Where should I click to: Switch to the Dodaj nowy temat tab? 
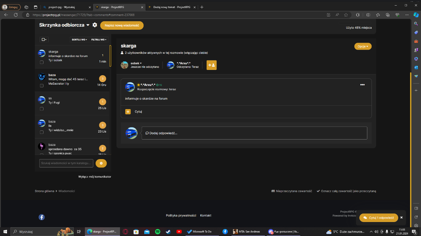pyautogui.click(x=172, y=7)
